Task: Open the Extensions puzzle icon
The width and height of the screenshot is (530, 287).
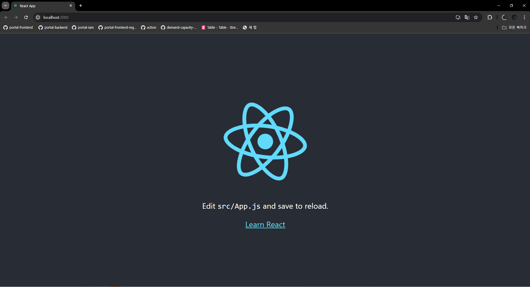Action: [x=490, y=17]
